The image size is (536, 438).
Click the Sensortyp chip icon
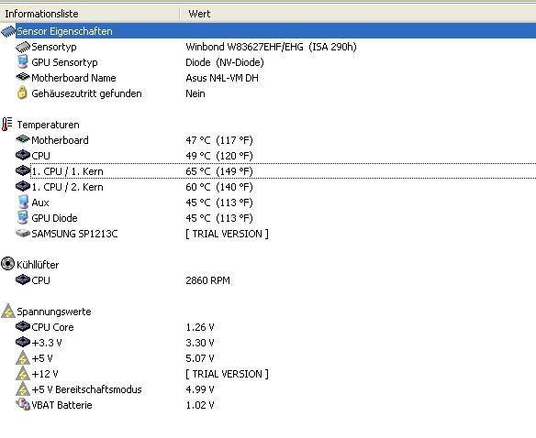(x=23, y=47)
